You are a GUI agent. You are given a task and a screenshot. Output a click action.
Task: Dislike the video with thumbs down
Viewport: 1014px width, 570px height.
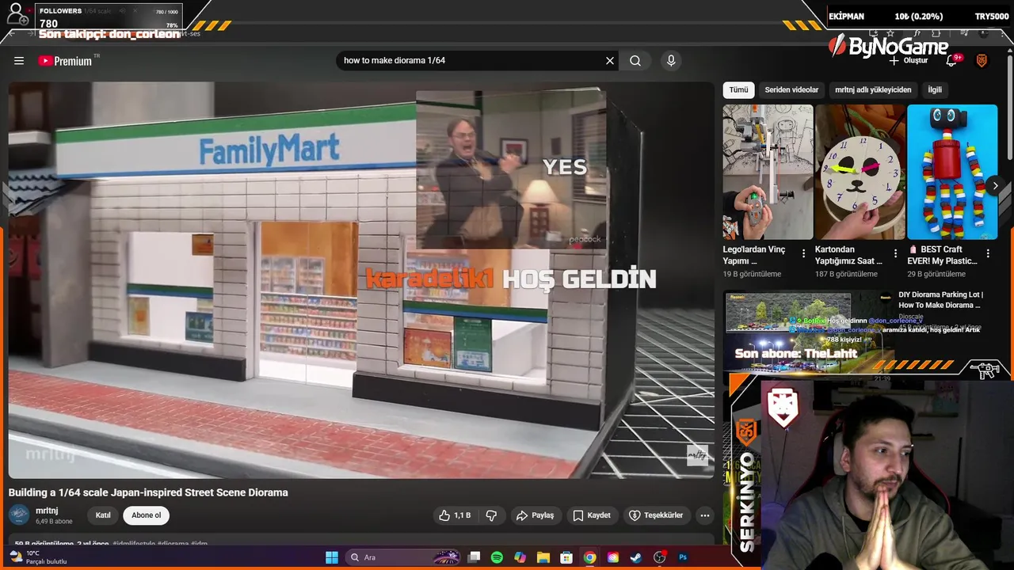coord(491,515)
